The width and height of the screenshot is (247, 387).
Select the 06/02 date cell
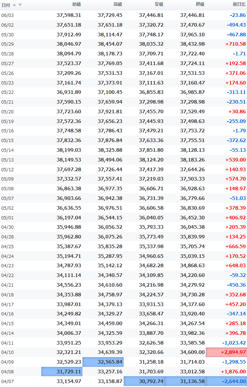(8, 25)
